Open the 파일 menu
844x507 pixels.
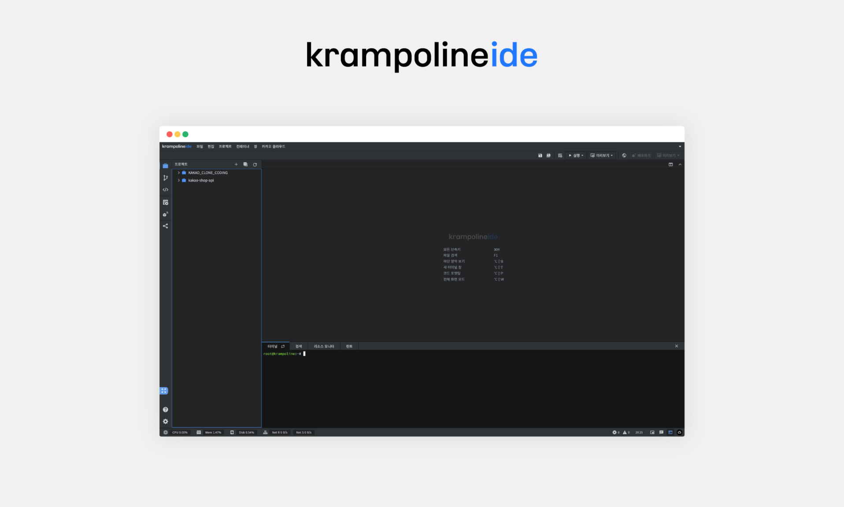click(200, 146)
